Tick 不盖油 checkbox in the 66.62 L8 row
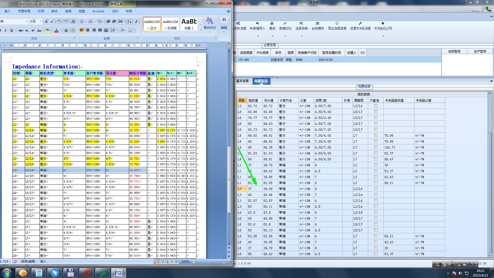The image size is (494, 278). (376, 135)
